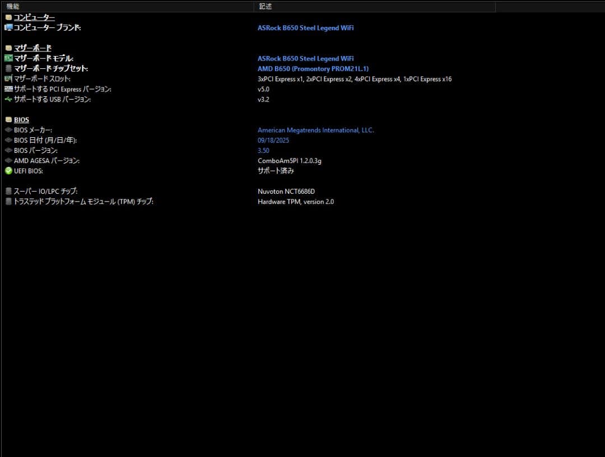Select the TPM chip icon

(8, 201)
